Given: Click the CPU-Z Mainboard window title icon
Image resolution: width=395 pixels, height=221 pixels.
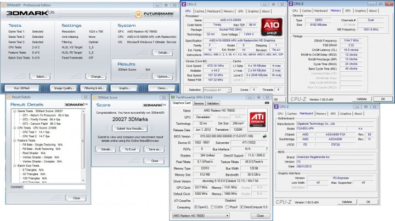Looking at the screenshot, I should coord(276,107).
